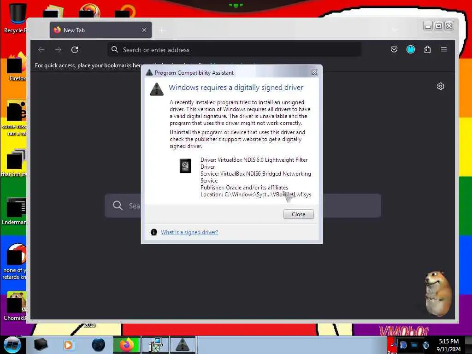Click the network tray icon
Screen dimensions: 472x354
point(414,345)
